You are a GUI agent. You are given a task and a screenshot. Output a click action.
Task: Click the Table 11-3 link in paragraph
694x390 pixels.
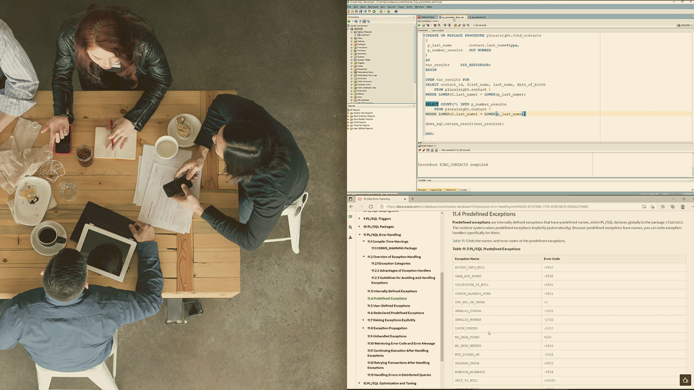pyautogui.click(x=460, y=241)
